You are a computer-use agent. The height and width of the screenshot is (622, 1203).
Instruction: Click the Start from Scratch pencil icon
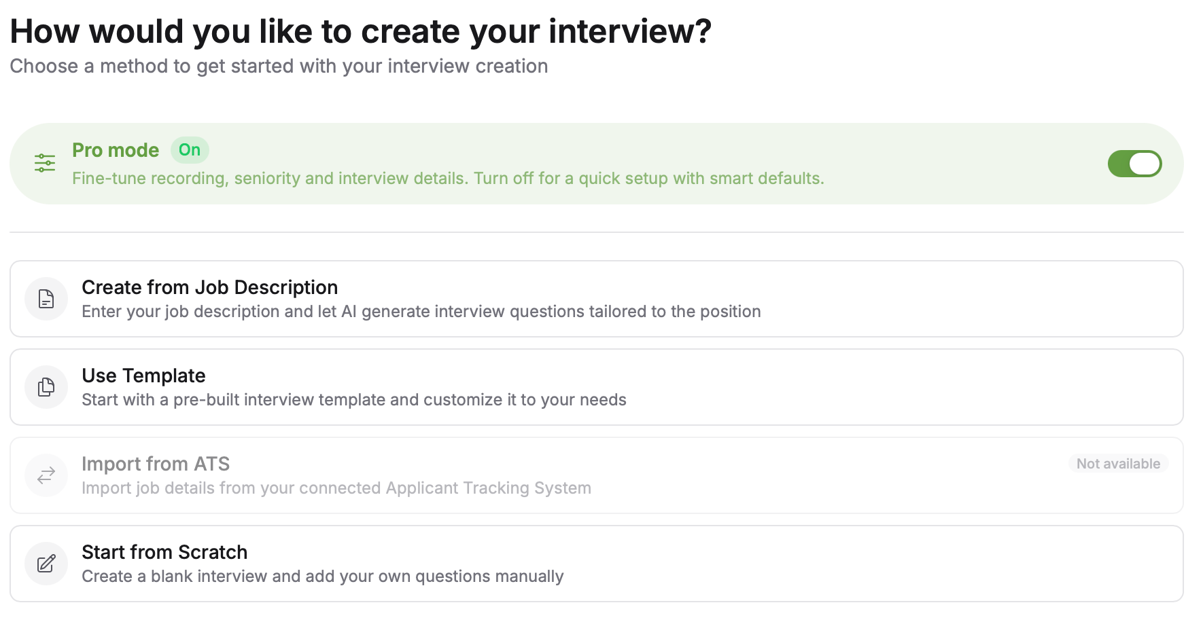46,564
